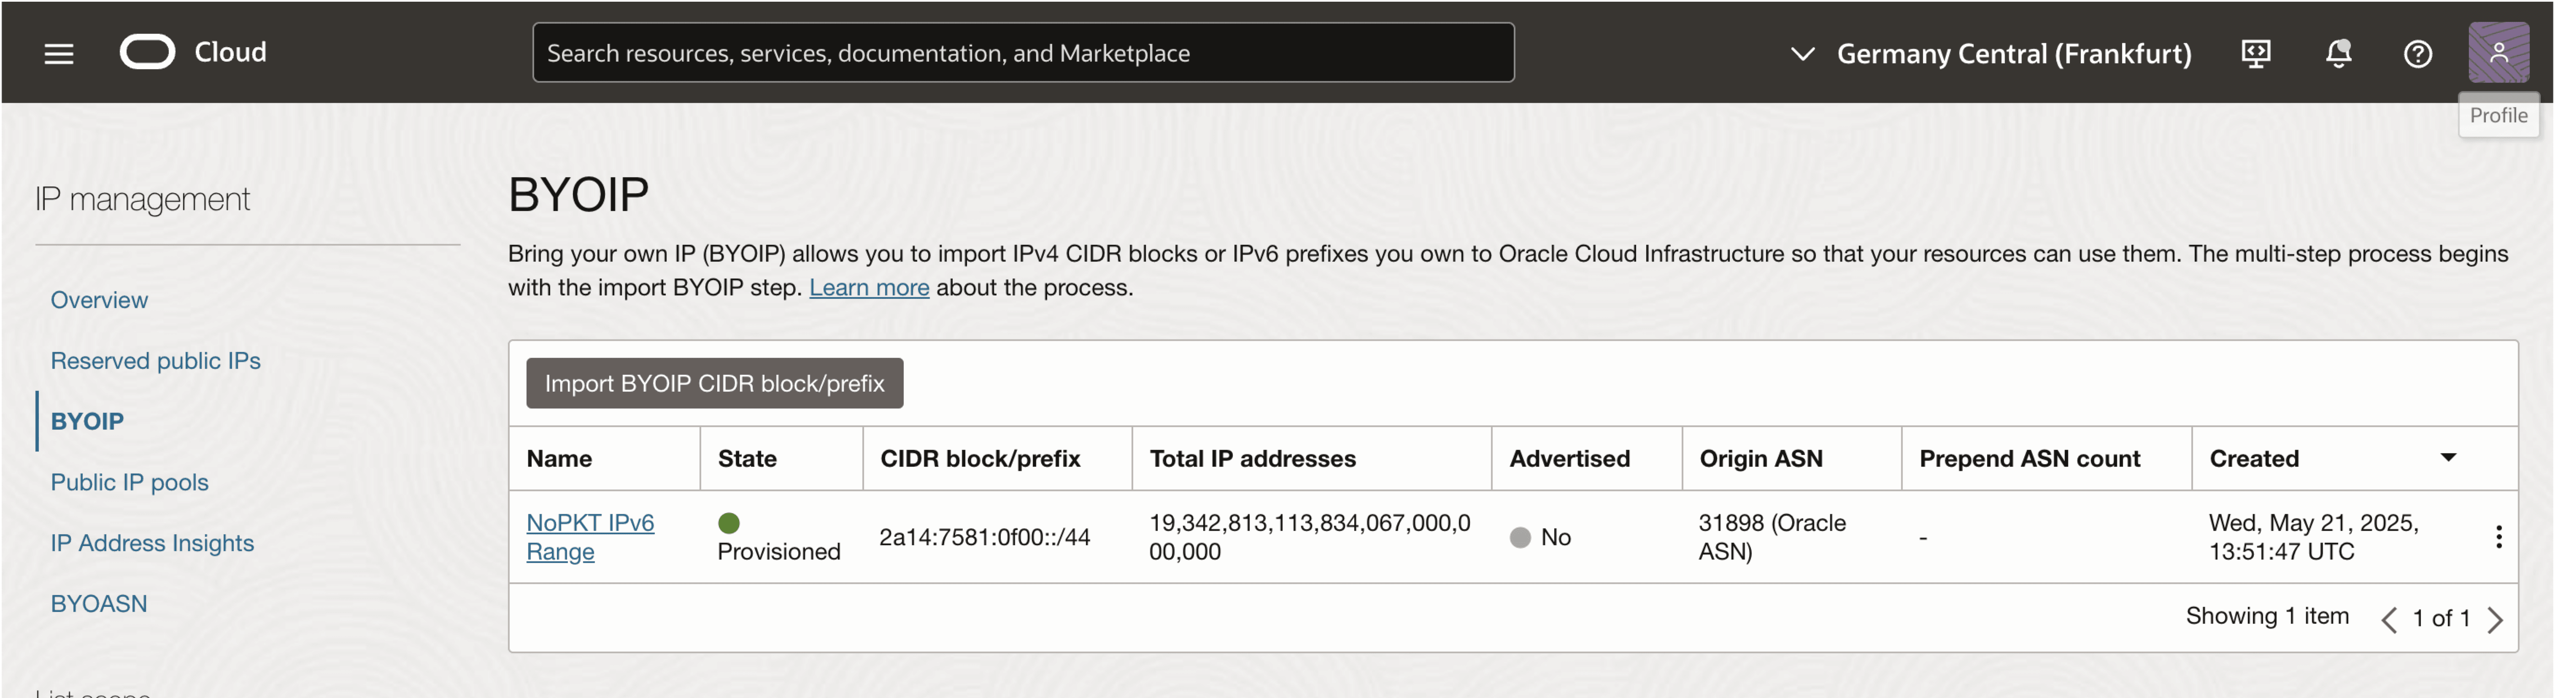The width and height of the screenshot is (2555, 698).
Task: Open the Profile avatar menu
Action: pos(2498,53)
